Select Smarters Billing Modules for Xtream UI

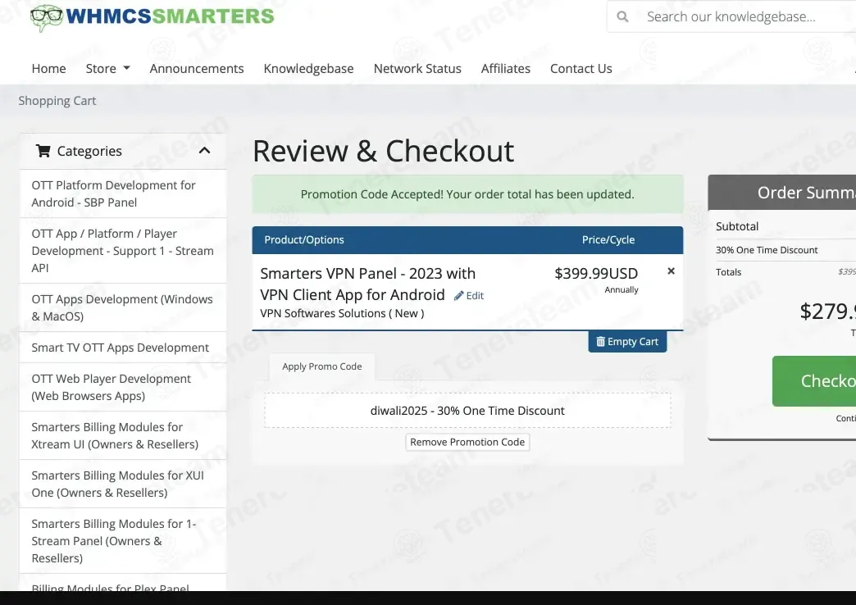click(x=123, y=436)
